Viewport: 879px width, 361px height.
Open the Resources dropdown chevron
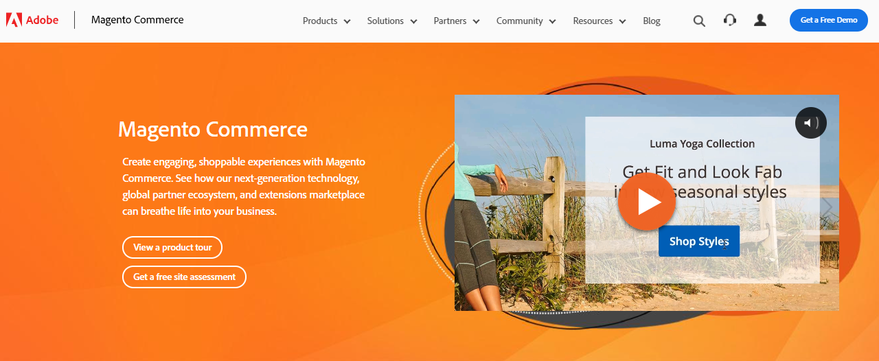[622, 21]
